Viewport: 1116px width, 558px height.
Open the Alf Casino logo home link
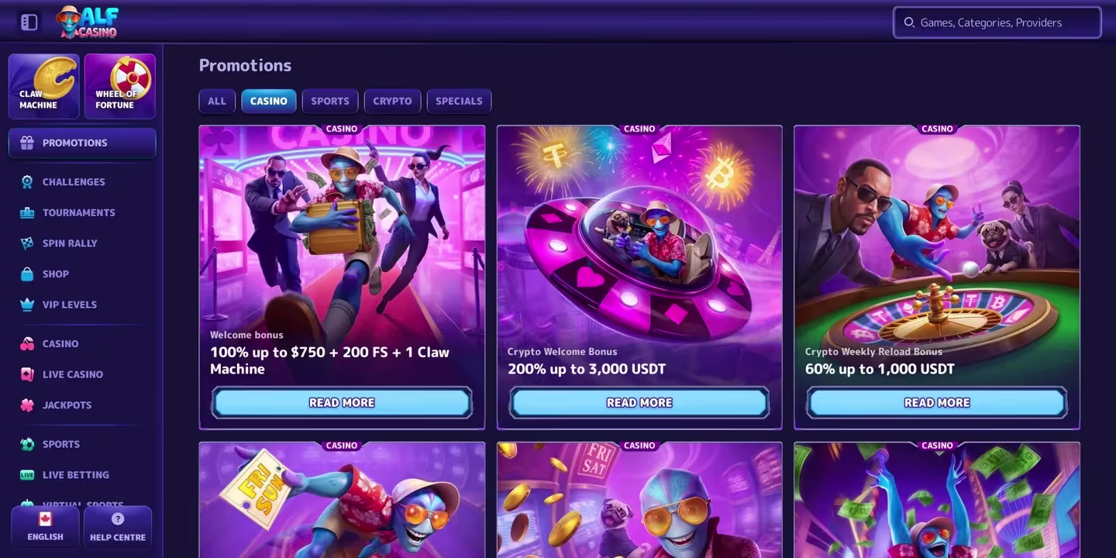pyautogui.click(x=87, y=22)
